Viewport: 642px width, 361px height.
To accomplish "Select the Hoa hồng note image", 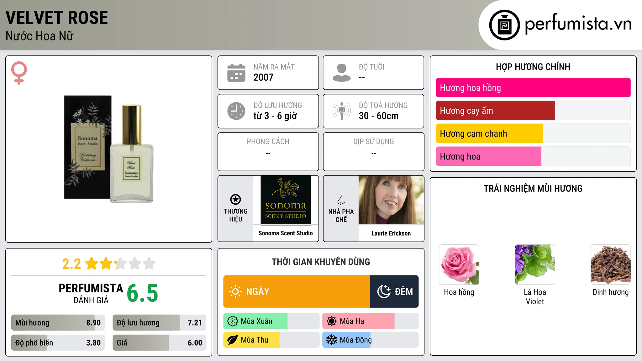I will pyautogui.click(x=459, y=264).
